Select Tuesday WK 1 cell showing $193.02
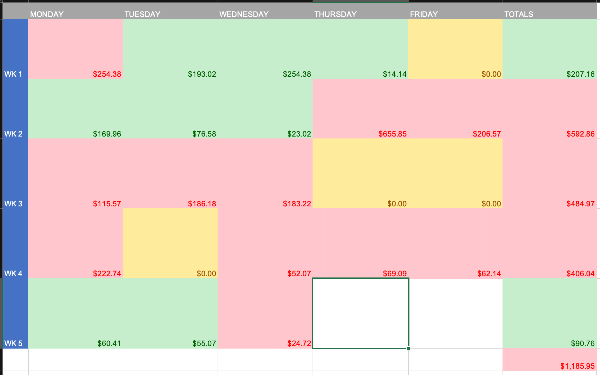This screenshot has height=375, width=600. [170, 49]
